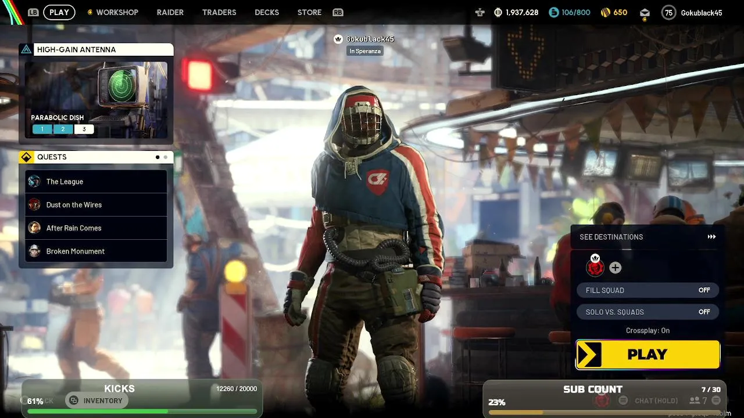Click the big yellow PLAY button

(x=648, y=354)
